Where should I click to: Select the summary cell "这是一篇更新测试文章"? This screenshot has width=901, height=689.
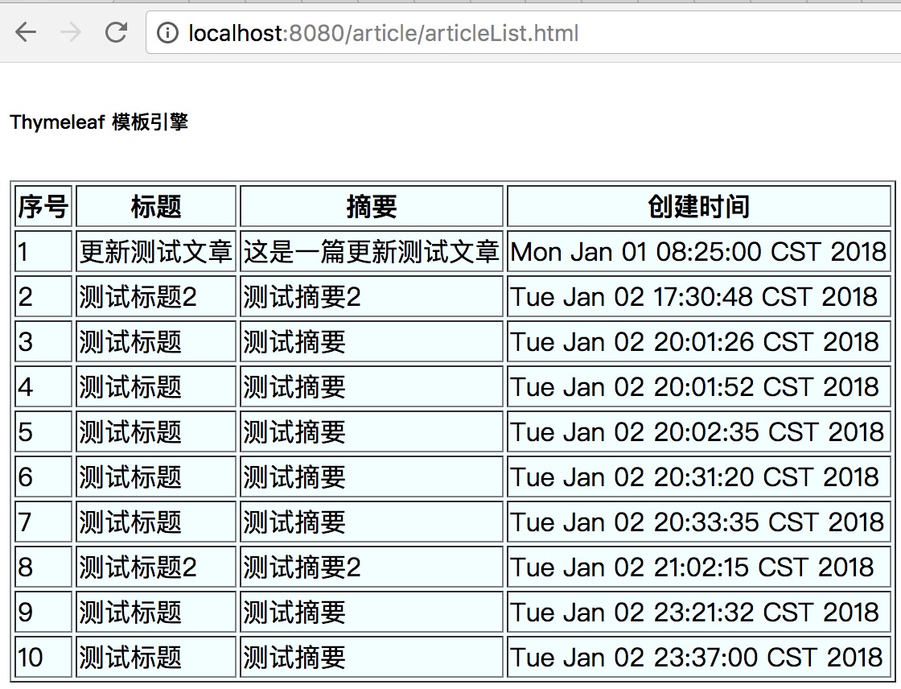(371, 251)
